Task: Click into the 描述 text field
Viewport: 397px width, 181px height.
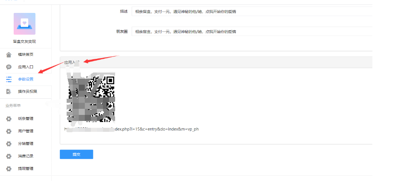Action: point(252,11)
